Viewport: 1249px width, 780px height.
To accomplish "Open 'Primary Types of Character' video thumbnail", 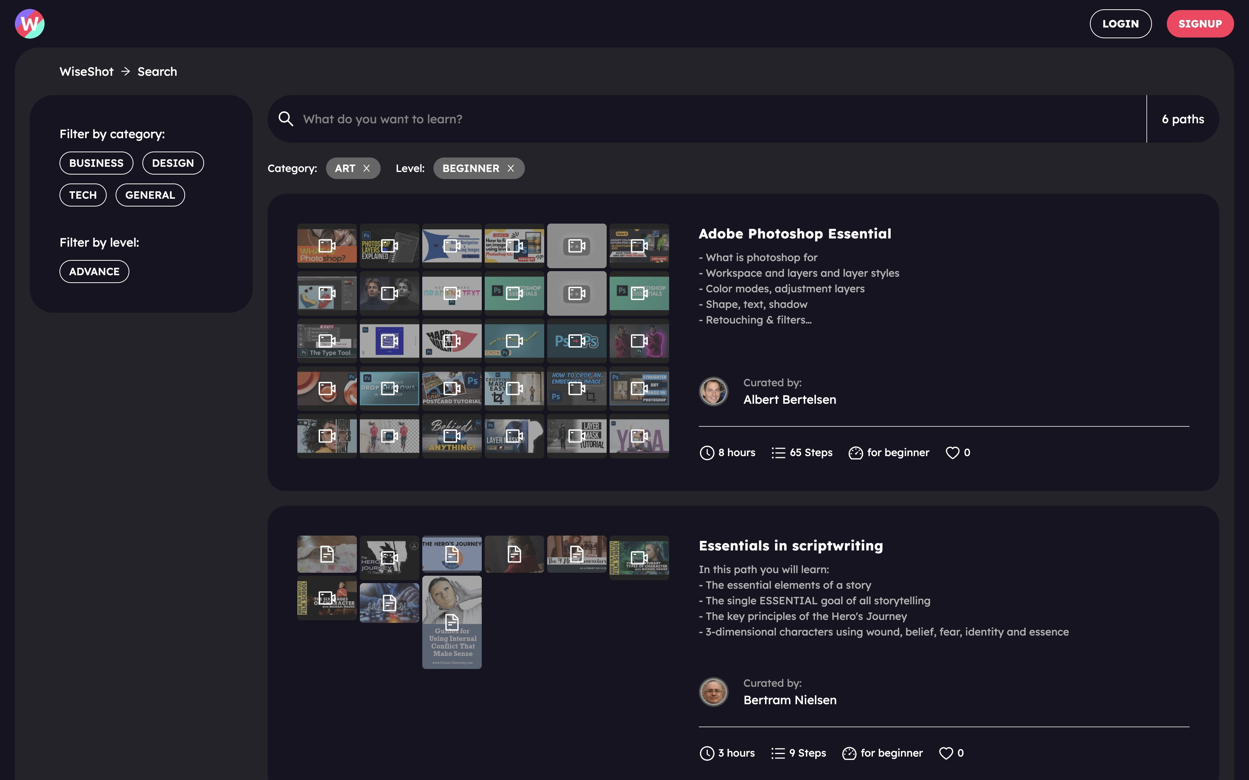I will click(x=639, y=558).
